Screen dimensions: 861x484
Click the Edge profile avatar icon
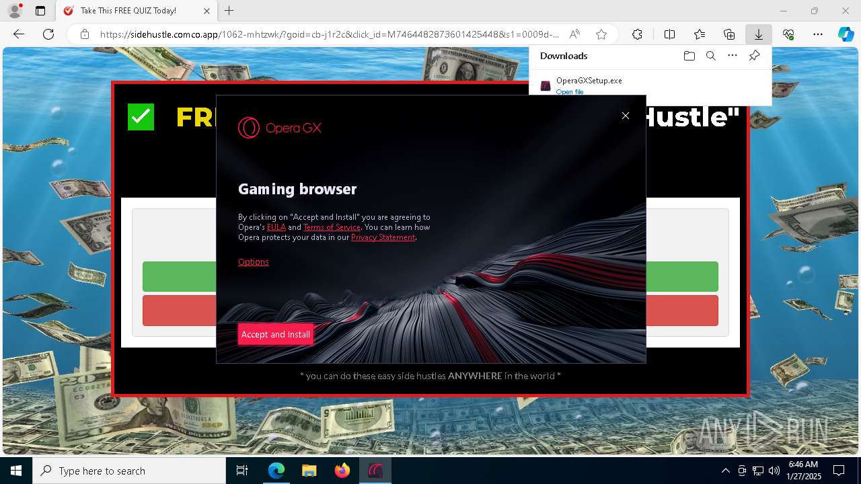14,11
